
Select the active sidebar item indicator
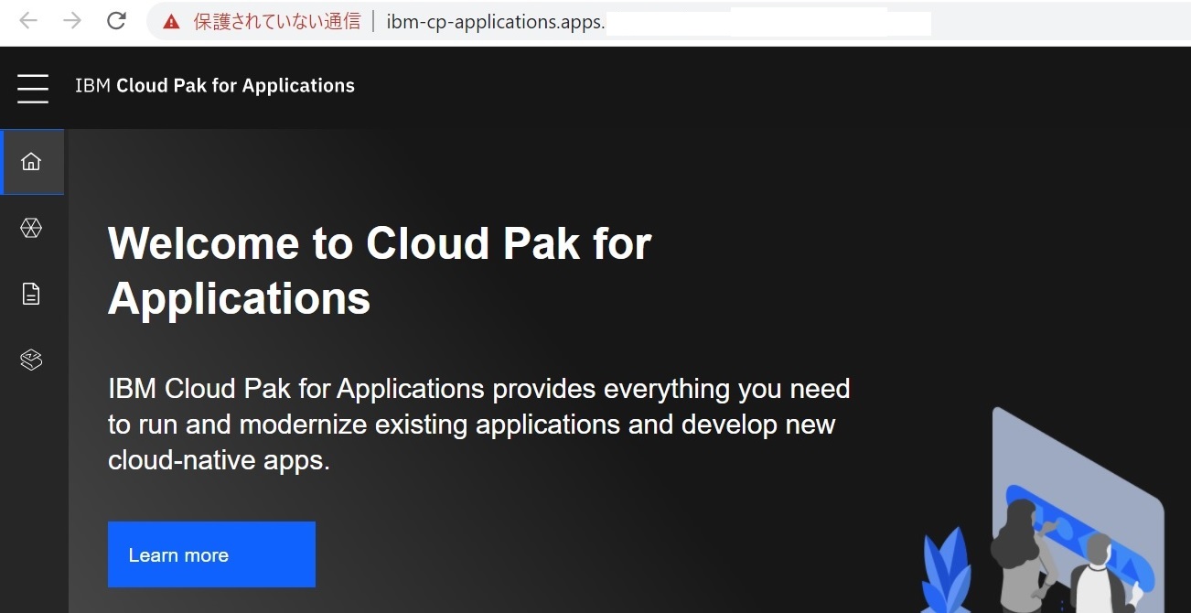pyautogui.click(x=3, y=161)
